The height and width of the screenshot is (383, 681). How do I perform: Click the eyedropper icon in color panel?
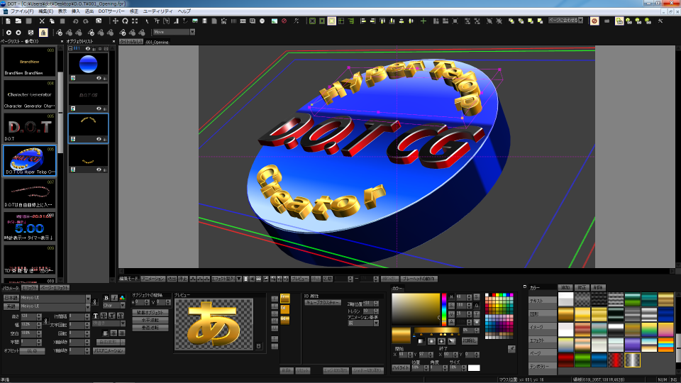click(511, 349)
